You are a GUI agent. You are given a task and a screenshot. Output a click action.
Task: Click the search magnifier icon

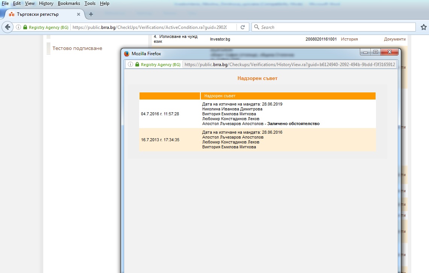[x=256, y=27]
